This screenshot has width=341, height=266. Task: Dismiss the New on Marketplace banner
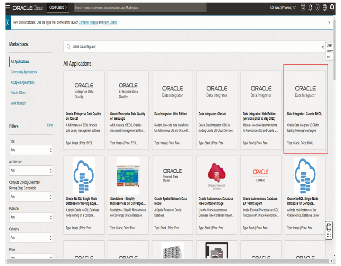tap(329, 23)
